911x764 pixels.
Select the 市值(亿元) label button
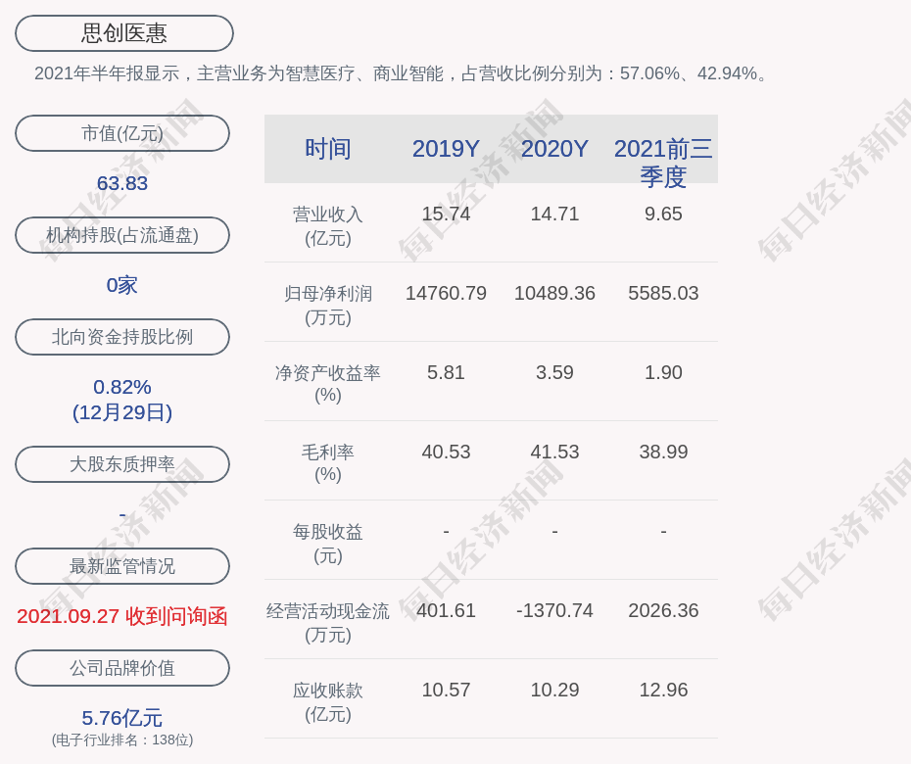122,133
